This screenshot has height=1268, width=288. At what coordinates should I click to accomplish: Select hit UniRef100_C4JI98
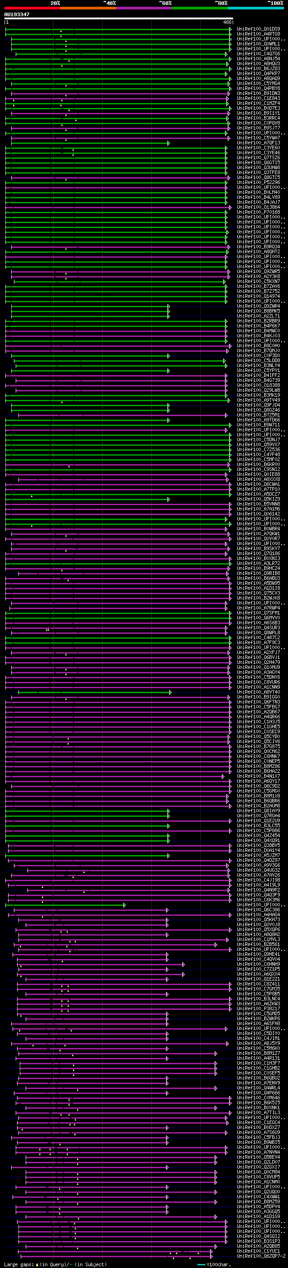coord(258,880)
